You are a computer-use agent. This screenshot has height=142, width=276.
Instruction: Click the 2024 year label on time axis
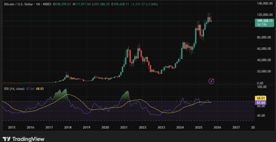click(x=180, y=127)
